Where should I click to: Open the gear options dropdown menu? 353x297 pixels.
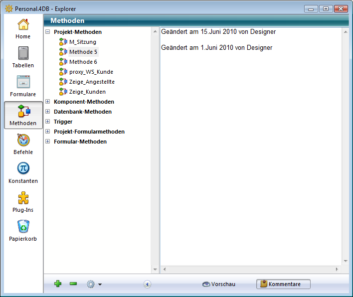93,284
